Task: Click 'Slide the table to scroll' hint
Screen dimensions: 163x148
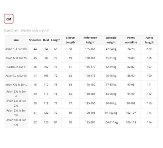Action: pyautogui.click(x=35, y=30)
